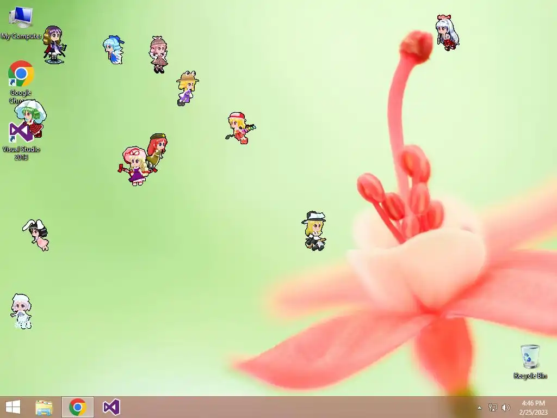Click the blue-haired ice fairy mascot

pyautogui.click(x=114, y=50)
